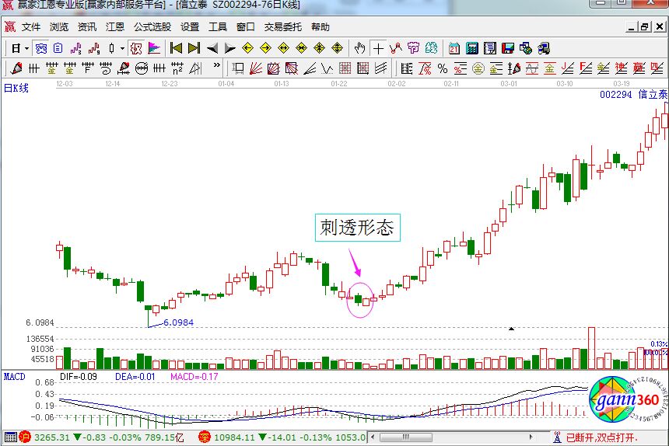Toggle the MACD indicator label
669x446 pixels.
click(x=14, y=376)
